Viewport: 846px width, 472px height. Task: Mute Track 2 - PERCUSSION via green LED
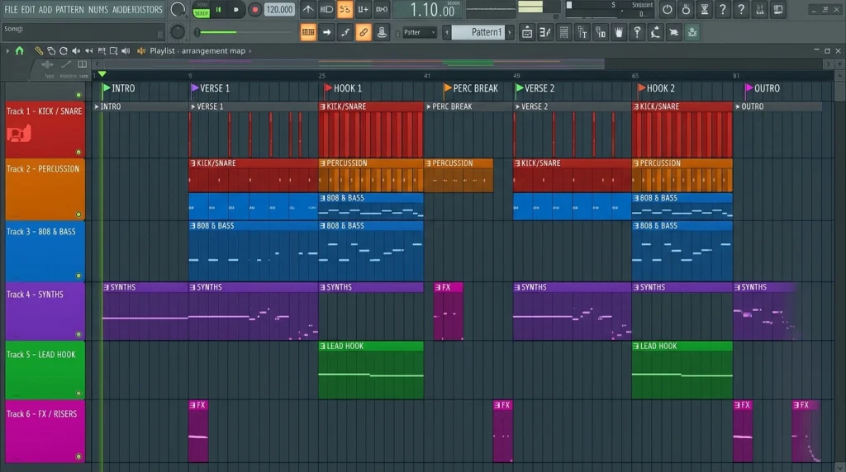point(78,215)
